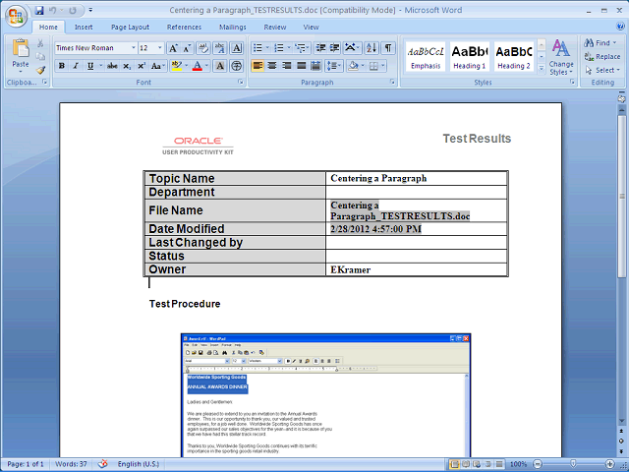The height and width of the screenshot is (472, 629).
Task: Grow font size with the larger A icon
Action: (173, 48)
